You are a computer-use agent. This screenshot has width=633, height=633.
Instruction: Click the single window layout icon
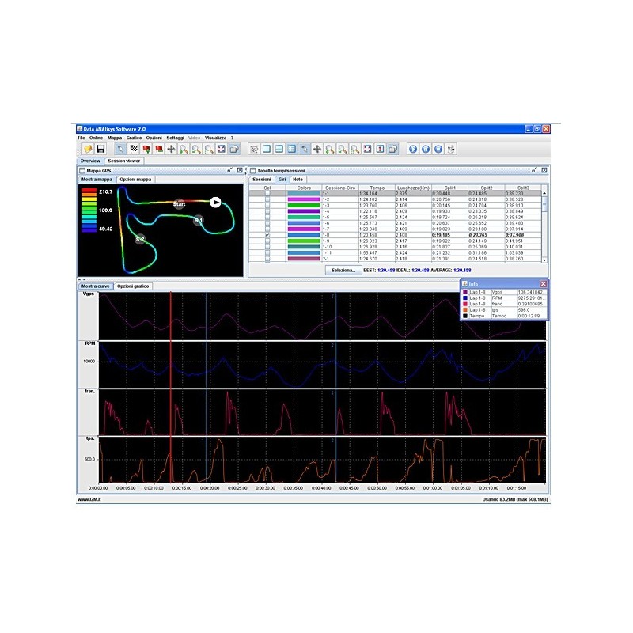tap(267, 149)
